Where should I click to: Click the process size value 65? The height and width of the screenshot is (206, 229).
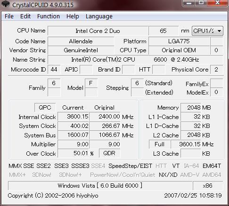(x=163, y=31)
